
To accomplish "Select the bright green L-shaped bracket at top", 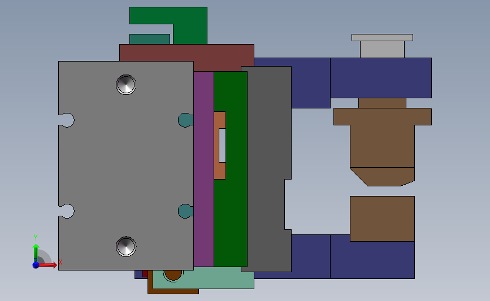I will pyautogui.click(x=190, y=25).
